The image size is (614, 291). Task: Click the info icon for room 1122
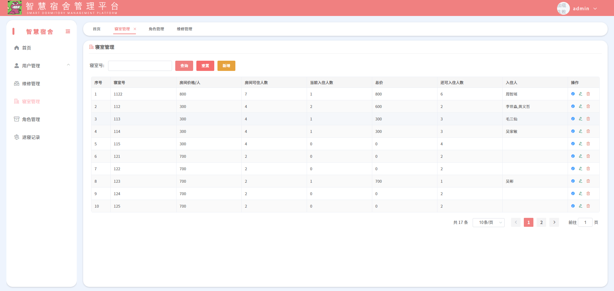tap(573, 94)
